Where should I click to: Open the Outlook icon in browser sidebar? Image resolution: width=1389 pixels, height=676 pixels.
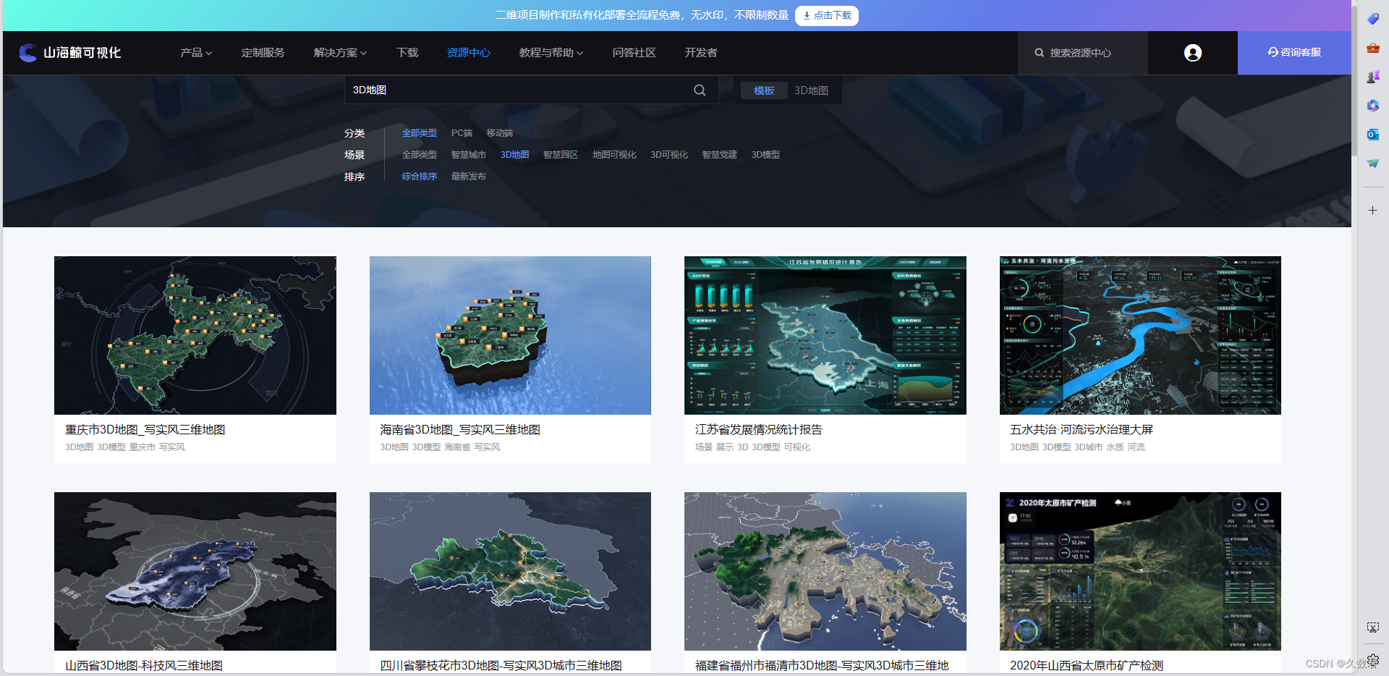pos(1372,135)
